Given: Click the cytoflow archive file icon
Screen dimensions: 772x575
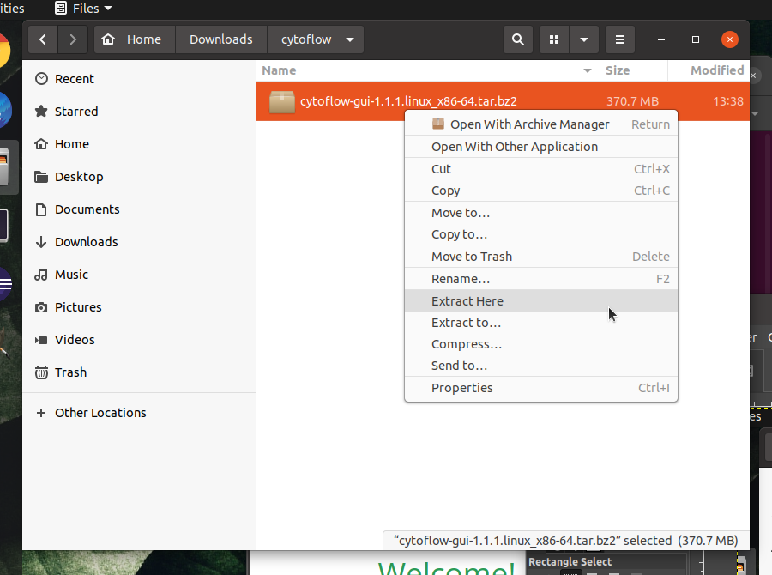Looking at the screenshot, I should (282, 101).
